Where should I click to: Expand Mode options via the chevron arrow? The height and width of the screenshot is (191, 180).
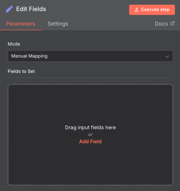167,56
